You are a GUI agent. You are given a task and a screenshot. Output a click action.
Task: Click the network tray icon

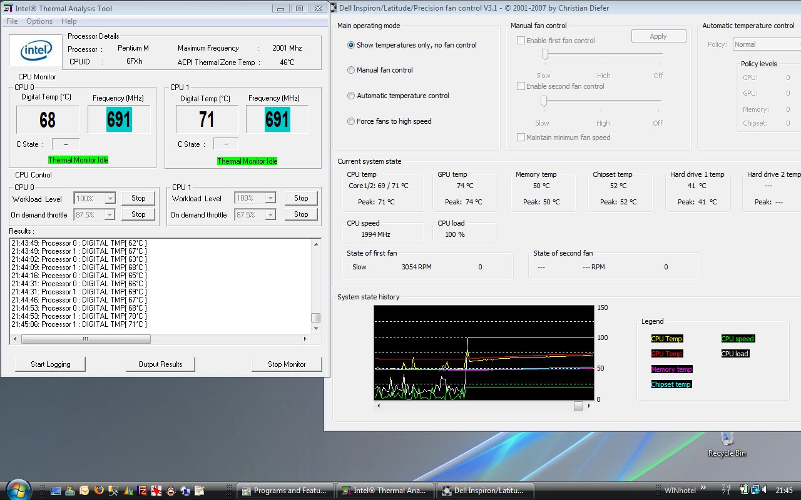[755, 489]
